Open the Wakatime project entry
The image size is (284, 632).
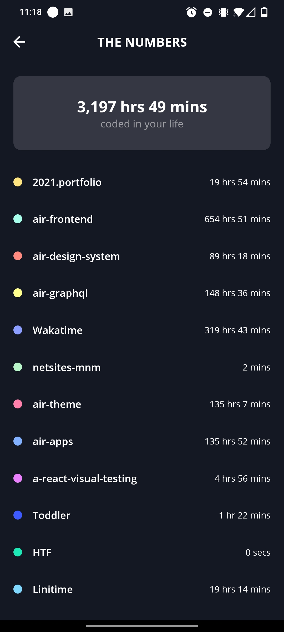142,330
